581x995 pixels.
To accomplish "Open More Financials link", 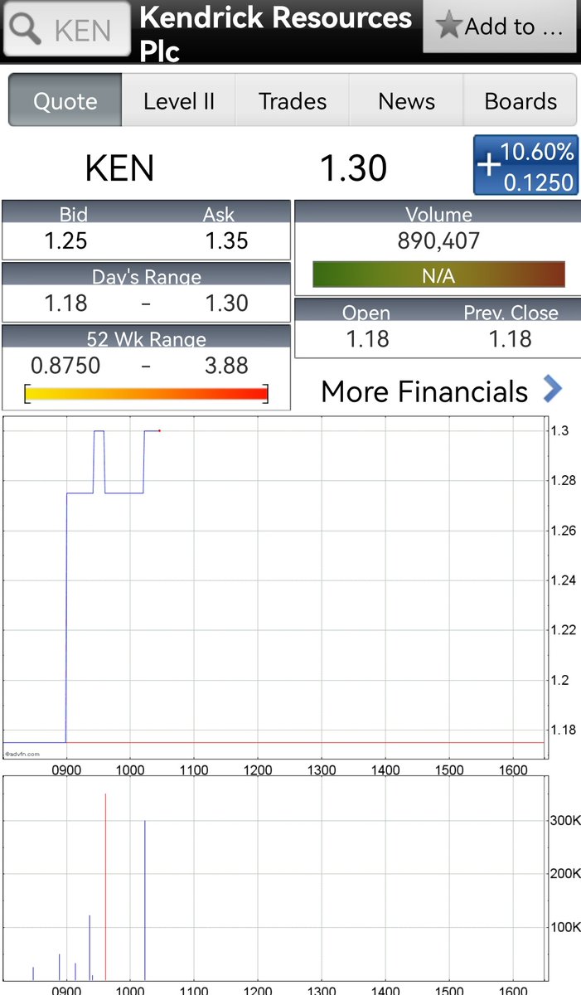I will coord(424,391).
